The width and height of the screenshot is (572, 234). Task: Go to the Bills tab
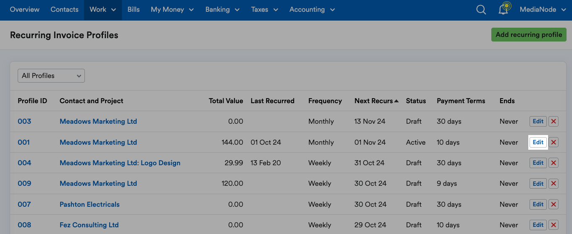coord(133,10)
